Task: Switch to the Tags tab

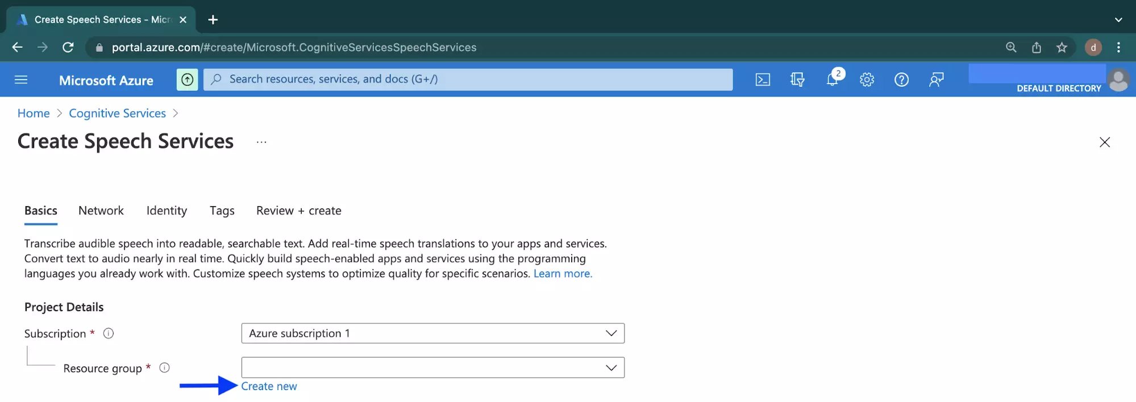Action: (222, 211)
